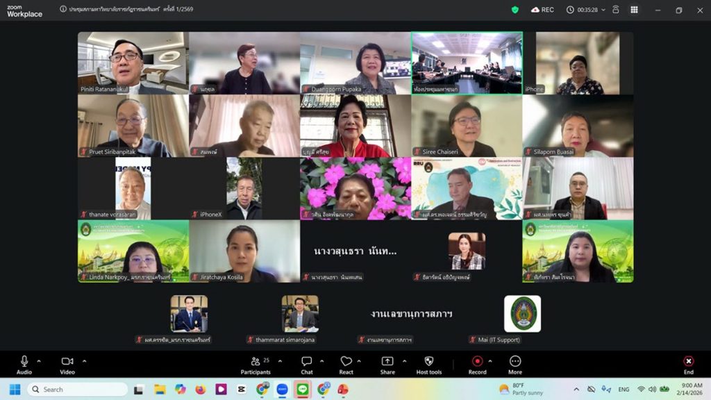The width and height of the screenshot is (711, 400).
Task: Open the Participants options caret
Action: (x=280, y=360)
